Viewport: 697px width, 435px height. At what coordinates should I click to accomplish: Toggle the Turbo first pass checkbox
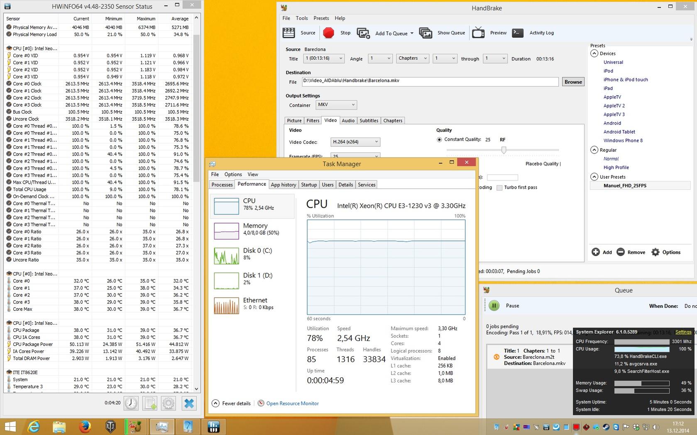(x=499, y=187)
